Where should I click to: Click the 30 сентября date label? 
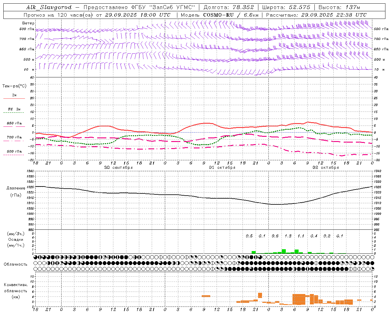(x=118, y=168)
